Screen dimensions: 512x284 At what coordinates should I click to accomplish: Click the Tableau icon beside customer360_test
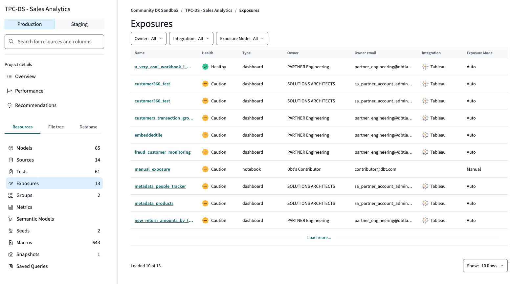click(425, 84)
